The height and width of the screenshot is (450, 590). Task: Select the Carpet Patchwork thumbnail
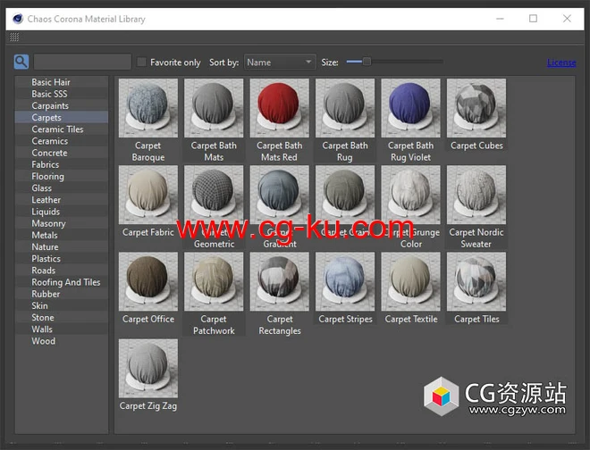pyautogui.click(x=214, y=281)
